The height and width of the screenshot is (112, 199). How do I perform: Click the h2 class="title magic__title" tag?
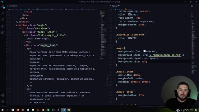[45, 35]
